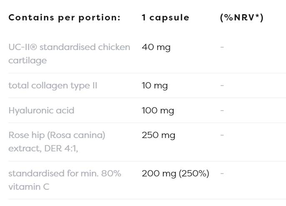Select the '200 mg (250%)' amount value
Viewport: 286px width, 206px height.
tap(176, 173)
